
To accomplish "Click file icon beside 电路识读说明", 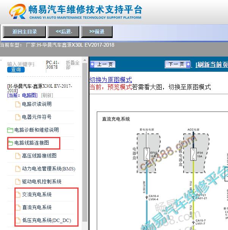I will pyautogui.click(x=18, y=104).
